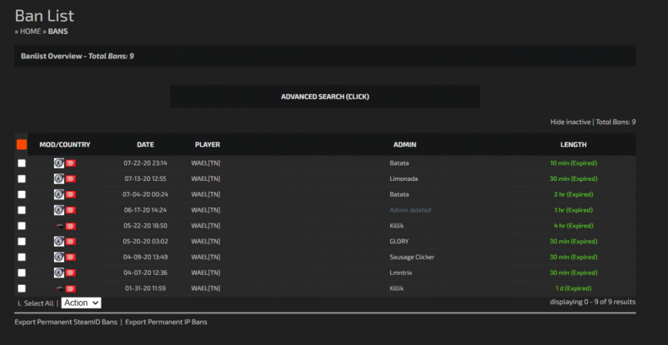Click the game mod icon in the 01-31-20 row
Viewport: 668px width, 345px height.
pyautogui.click(x=59, y=288)
